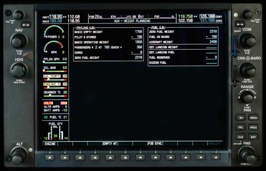Screen dimensions: 266x171
Task: Click the NAV frequency swap arrow button
Action: (26, 25)
